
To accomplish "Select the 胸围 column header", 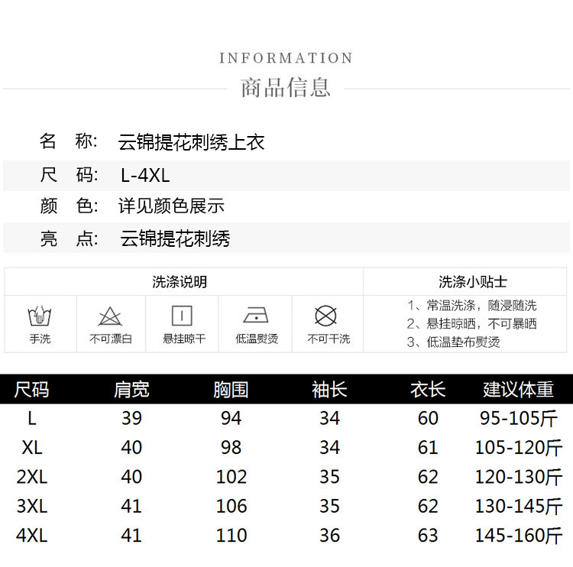I will pos(231,390).
